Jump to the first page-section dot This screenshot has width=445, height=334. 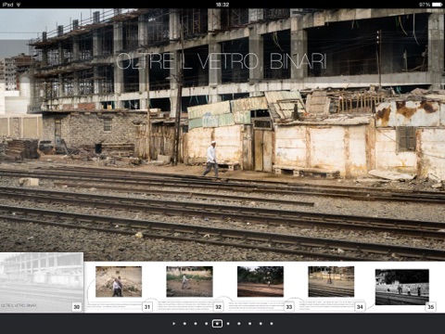174,324
